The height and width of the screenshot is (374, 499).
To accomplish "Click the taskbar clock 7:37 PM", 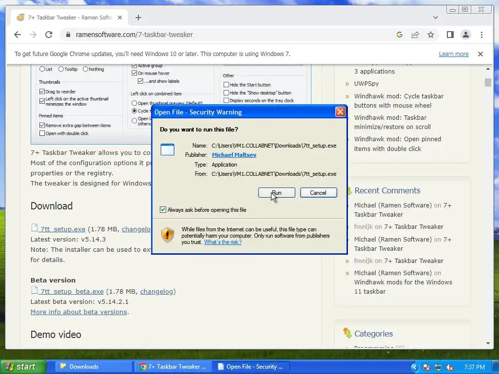I will click(474, 367).
